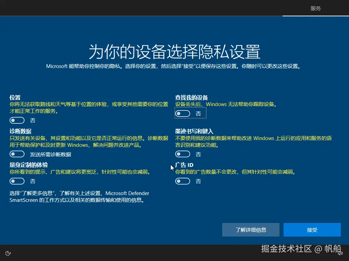Viewport: 349px width, 261px height.
Task: Enable the 位置 (Location) switch
Action: point(17,120)
